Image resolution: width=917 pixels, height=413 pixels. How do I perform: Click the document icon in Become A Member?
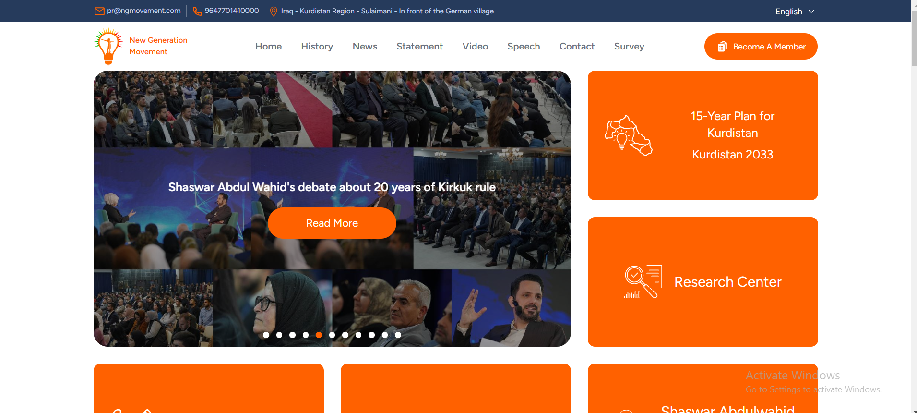[722, 47]
